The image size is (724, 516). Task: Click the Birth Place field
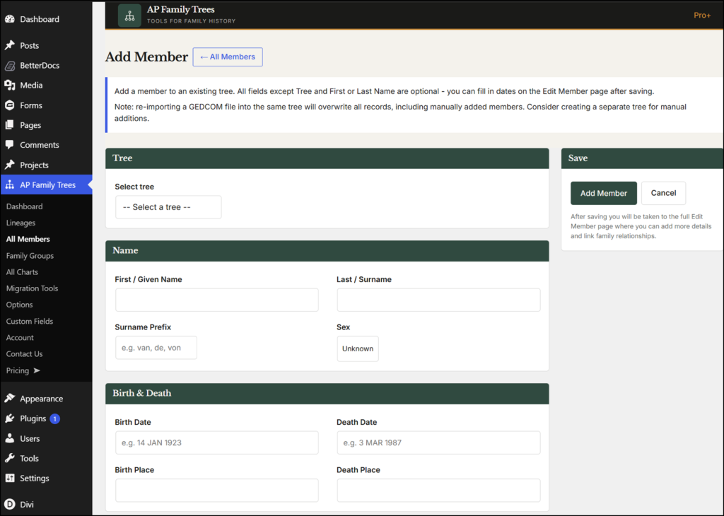(x=217, y=490)
